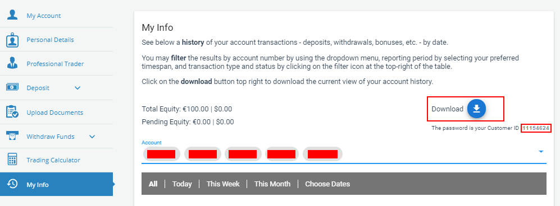
Task: Click the last redacted account chip
Action: [322, 154]
